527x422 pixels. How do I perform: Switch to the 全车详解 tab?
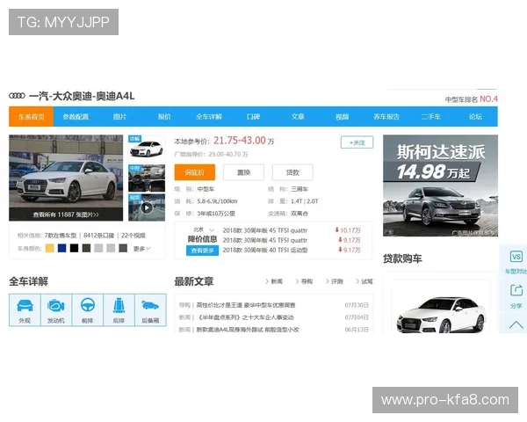click(209, 117)
